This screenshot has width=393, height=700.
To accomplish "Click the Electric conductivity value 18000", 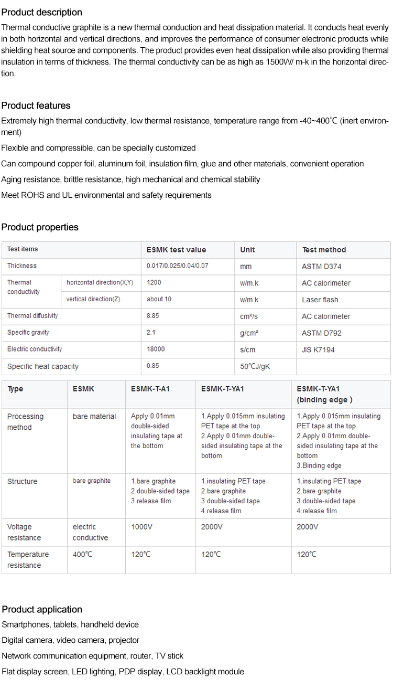I will [x=156, y=349].
